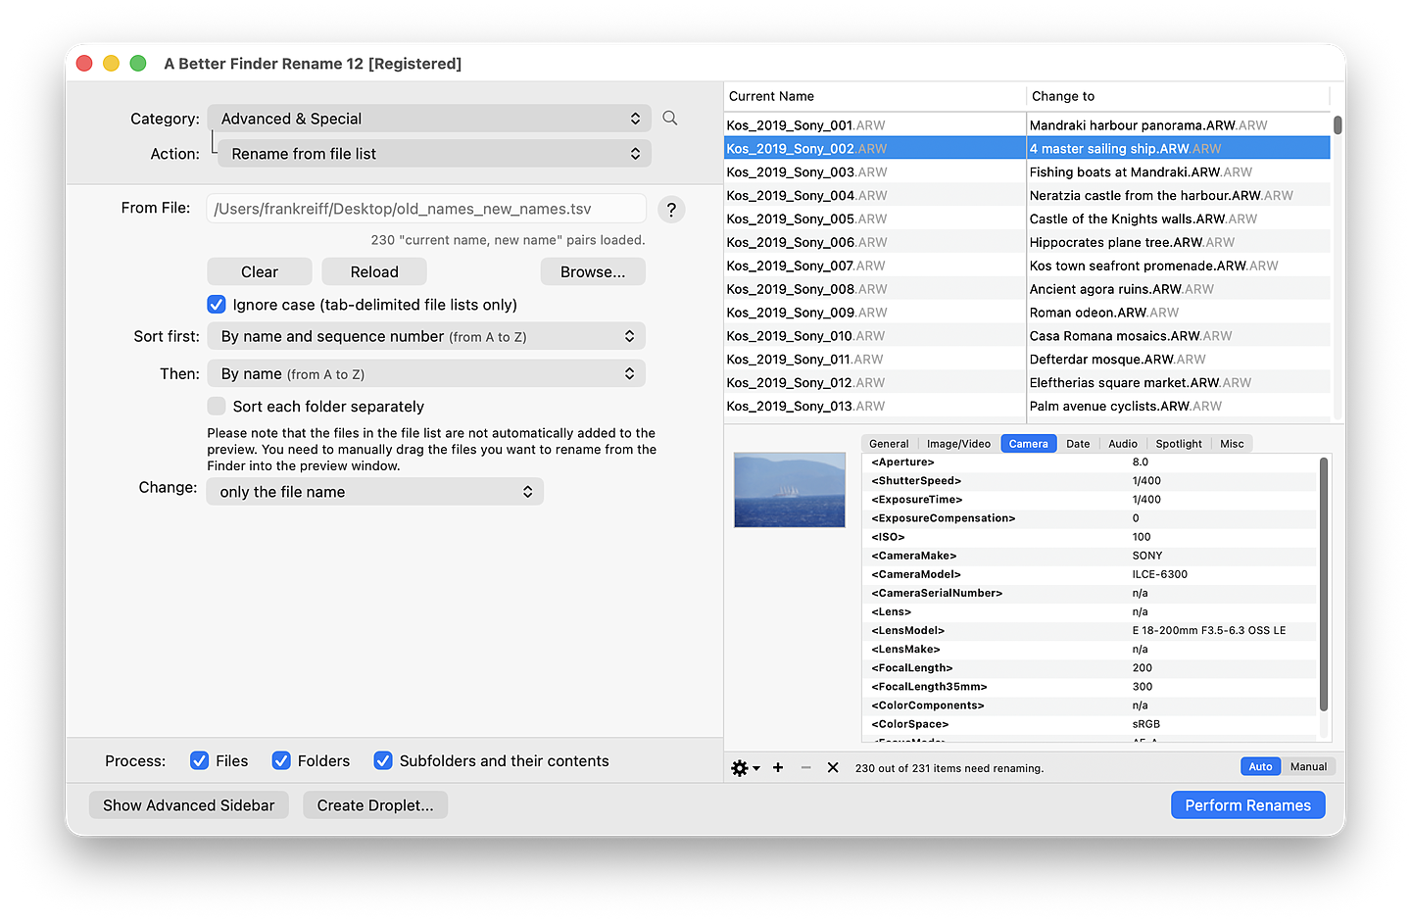Open the Category dropdown (Advanced & Special)
Image resolution: width=1411 pixels, height=923 pixels.
429,119
